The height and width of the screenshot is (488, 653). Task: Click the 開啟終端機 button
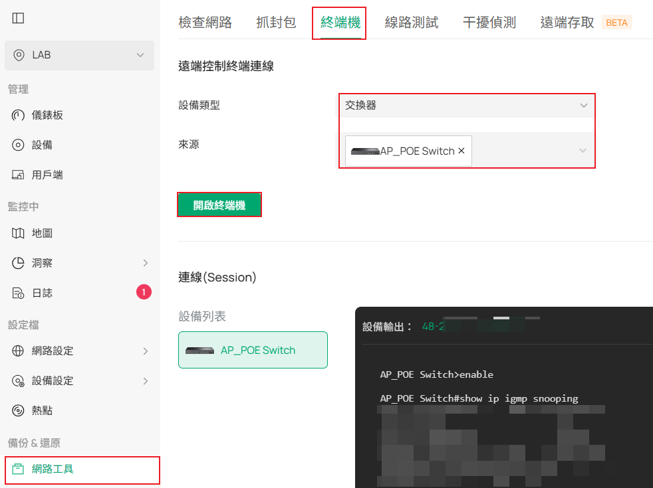point(219,205)
